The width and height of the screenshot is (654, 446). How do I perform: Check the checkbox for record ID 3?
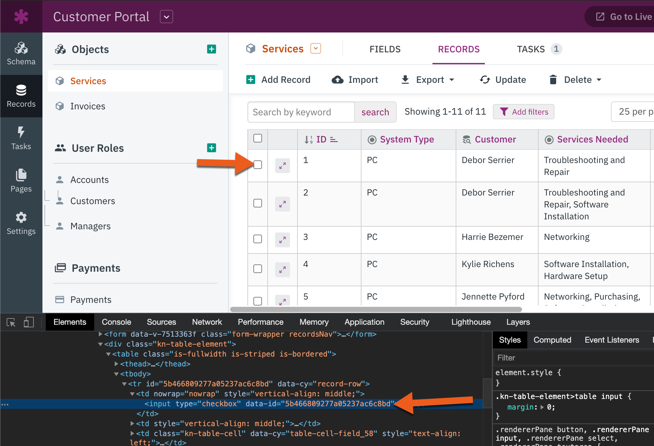click(257, 239)
